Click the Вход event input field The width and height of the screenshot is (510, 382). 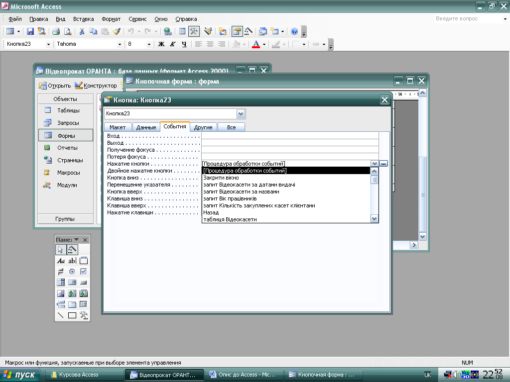(290, 136)
